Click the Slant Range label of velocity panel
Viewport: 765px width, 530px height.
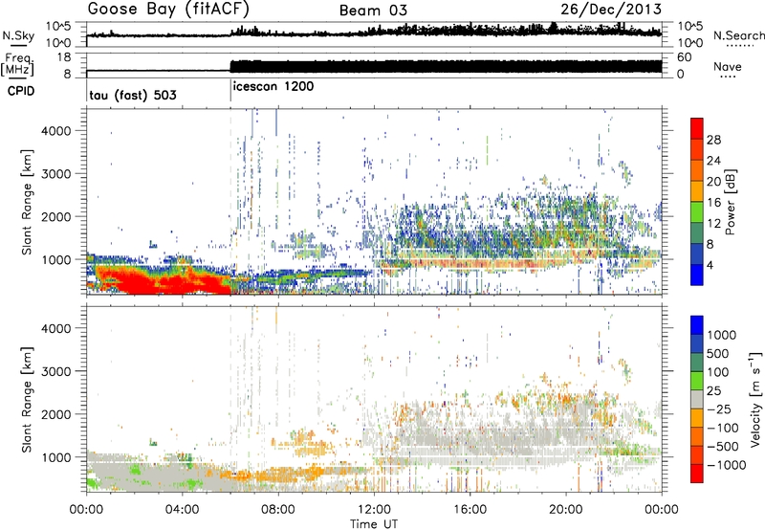click(x=28, y=400)
